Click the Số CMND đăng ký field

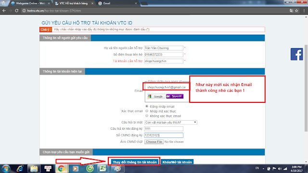pyautogui.click(x=164, y=135)
